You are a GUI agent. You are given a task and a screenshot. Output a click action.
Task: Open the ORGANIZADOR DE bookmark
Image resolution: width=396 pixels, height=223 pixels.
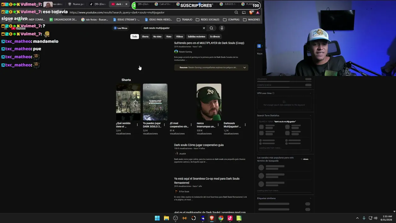pyautogui.click(x=63, y=20)
